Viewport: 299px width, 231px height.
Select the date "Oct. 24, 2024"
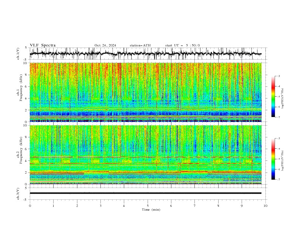(x=105, y=45)
